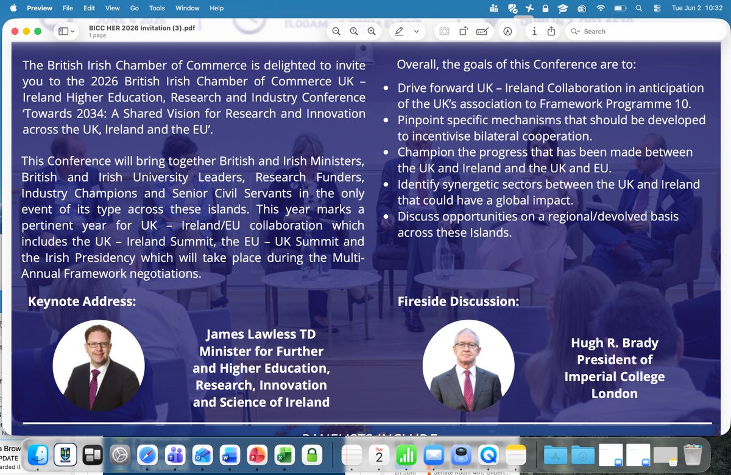Open the Tools menu
Viewport: 731px width, 475px height.
[x=157, y=8]
